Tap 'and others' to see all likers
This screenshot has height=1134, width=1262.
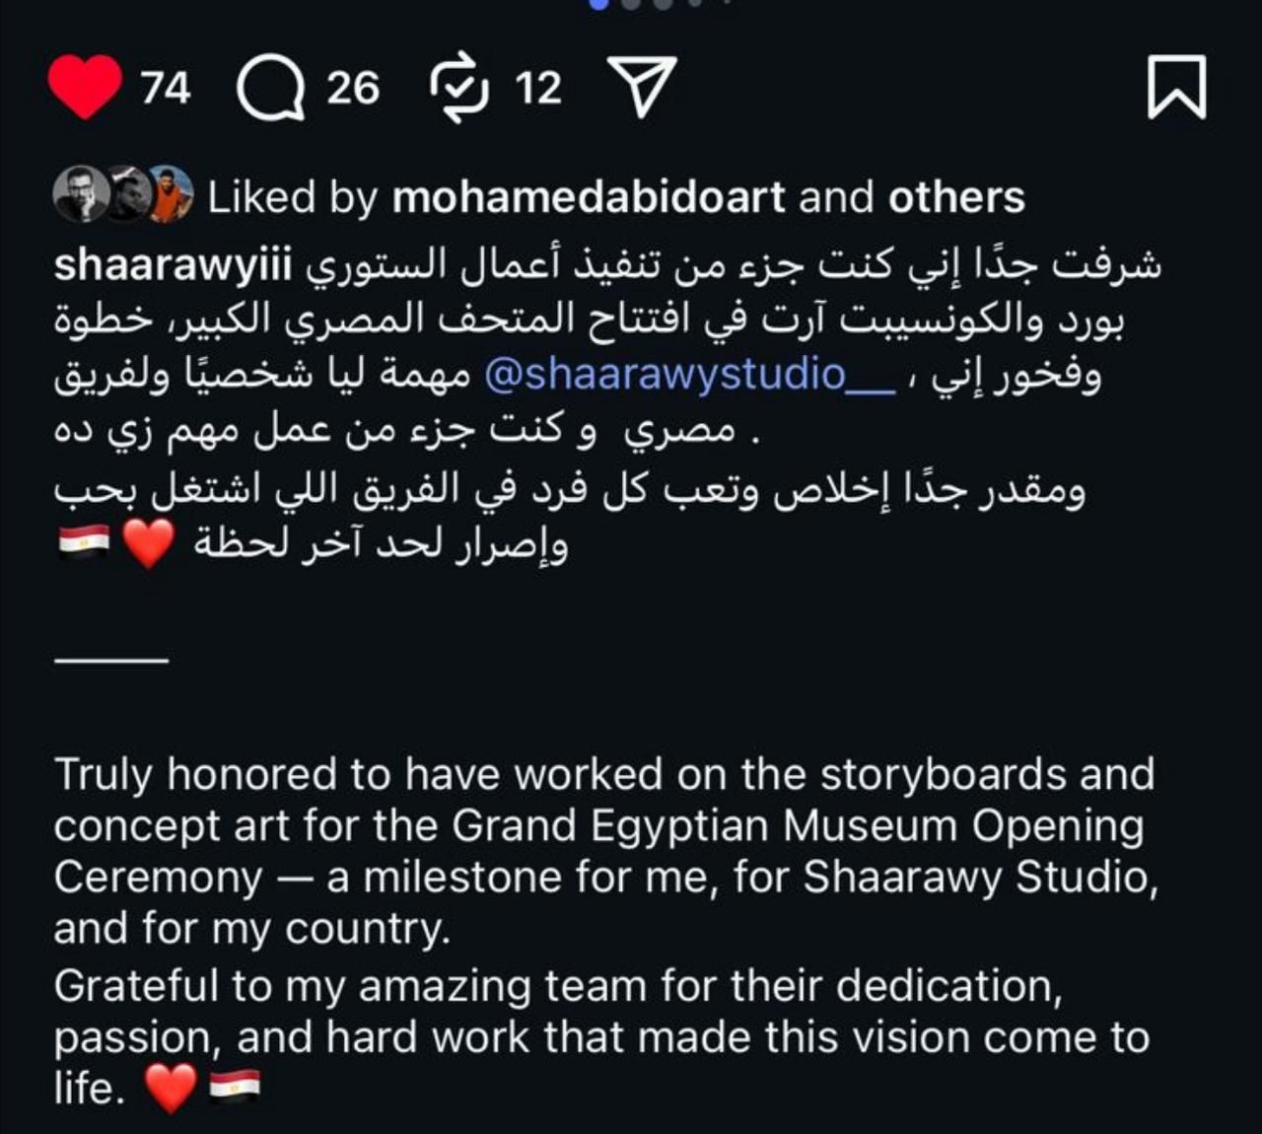pyautogui.click(x=955, y=196)
